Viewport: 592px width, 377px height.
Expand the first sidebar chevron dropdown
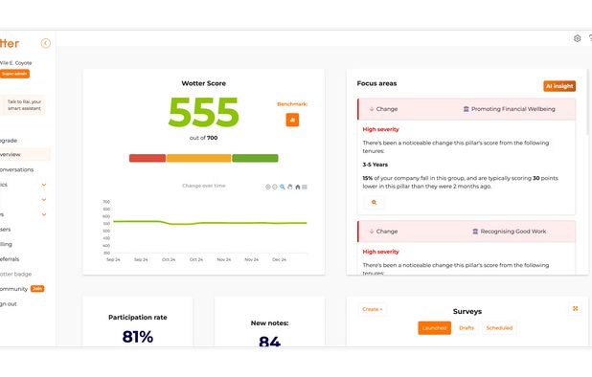click(44, 185)
